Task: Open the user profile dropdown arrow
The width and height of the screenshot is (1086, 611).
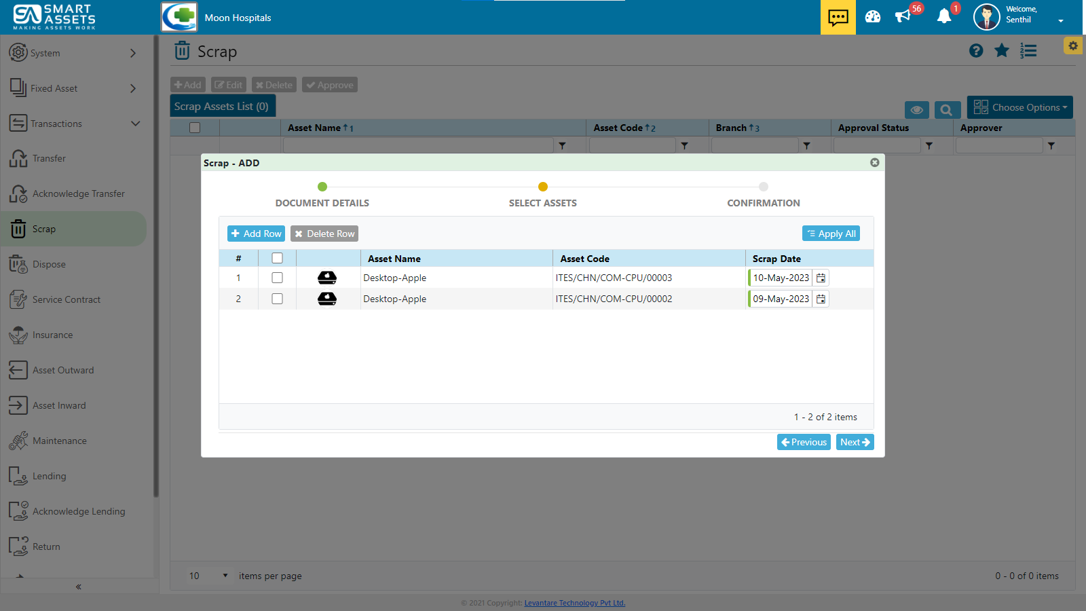Action: pyautogui.click(x=1061, y=20)
